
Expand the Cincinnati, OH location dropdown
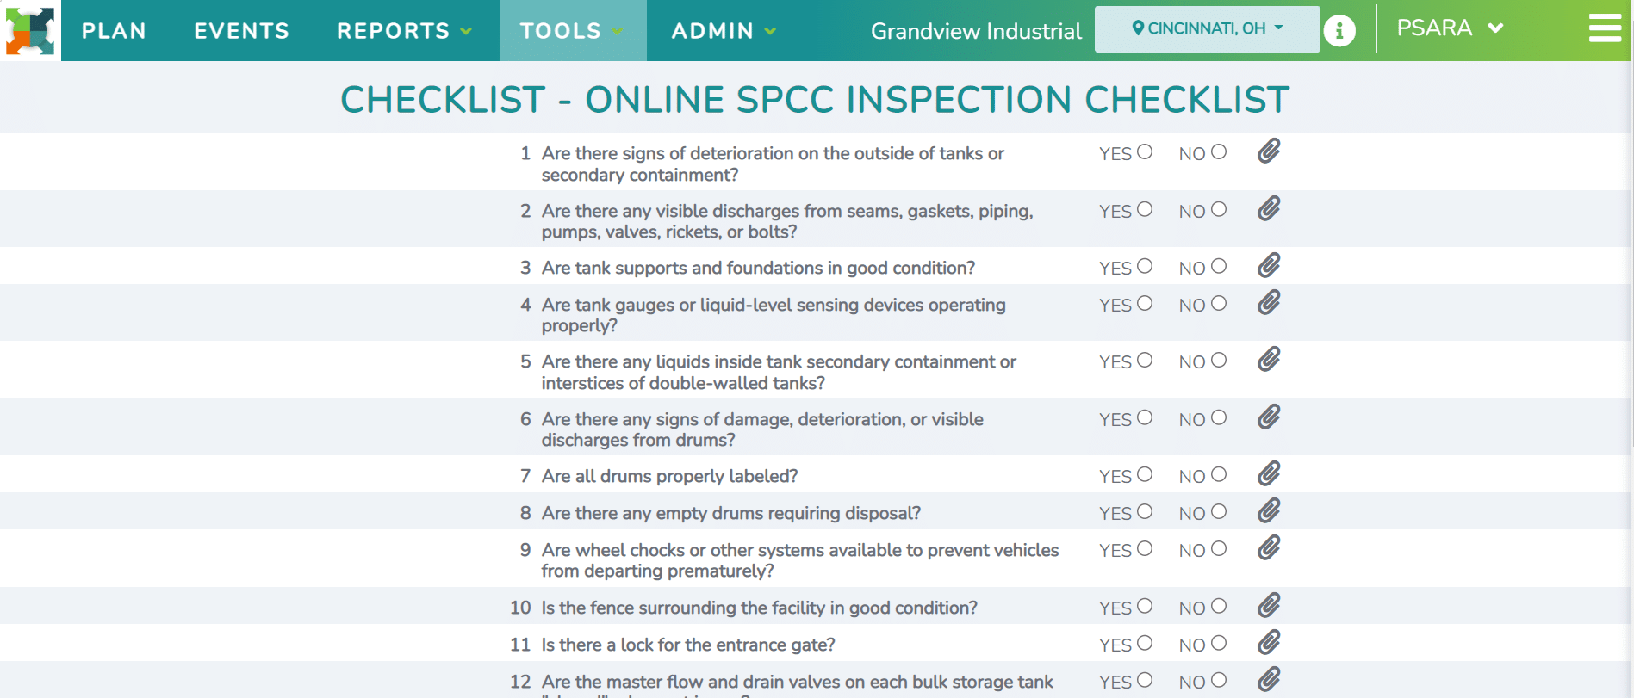[1207, 29]
